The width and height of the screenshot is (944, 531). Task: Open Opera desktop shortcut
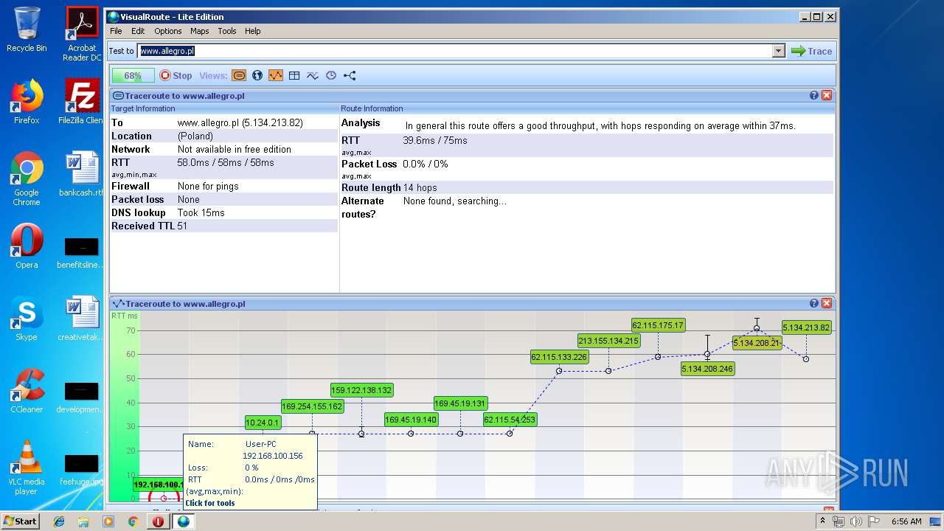pyautogui.click(x=27, y=246)
